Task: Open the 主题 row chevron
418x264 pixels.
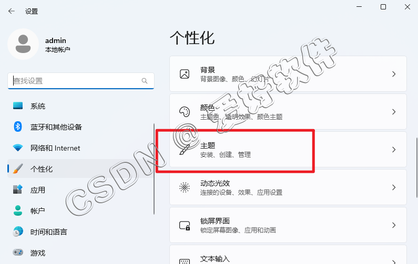Action: tap(394, 150)
